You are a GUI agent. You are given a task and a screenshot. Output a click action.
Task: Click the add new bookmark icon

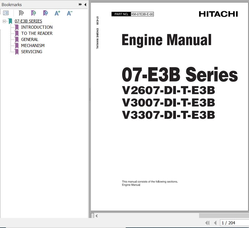33,13
